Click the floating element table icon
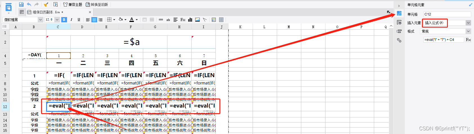The image size is (474, 134). [x=221, y=20]
